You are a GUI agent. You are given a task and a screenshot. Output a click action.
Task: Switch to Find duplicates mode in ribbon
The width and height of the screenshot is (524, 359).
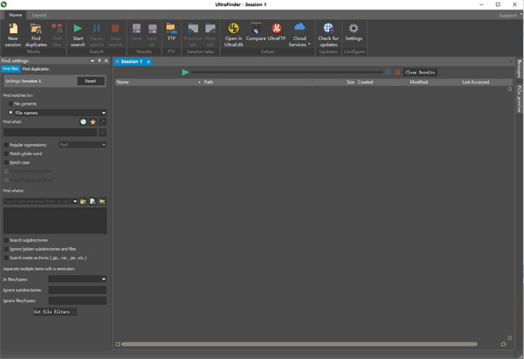tap(36, 30)
